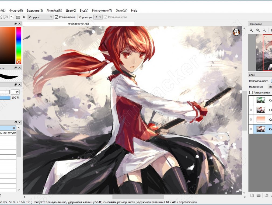The height and width of the screenshot is (205, 272).
Task: Open the Окно(W) menu
Action: coord(121,11)
